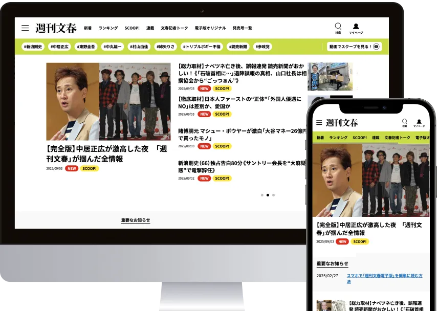The width and height of the screenshot is (438, 311).
Task: Open 発売号一覧 in the desktop nav
Action: (x=242, y=28)
